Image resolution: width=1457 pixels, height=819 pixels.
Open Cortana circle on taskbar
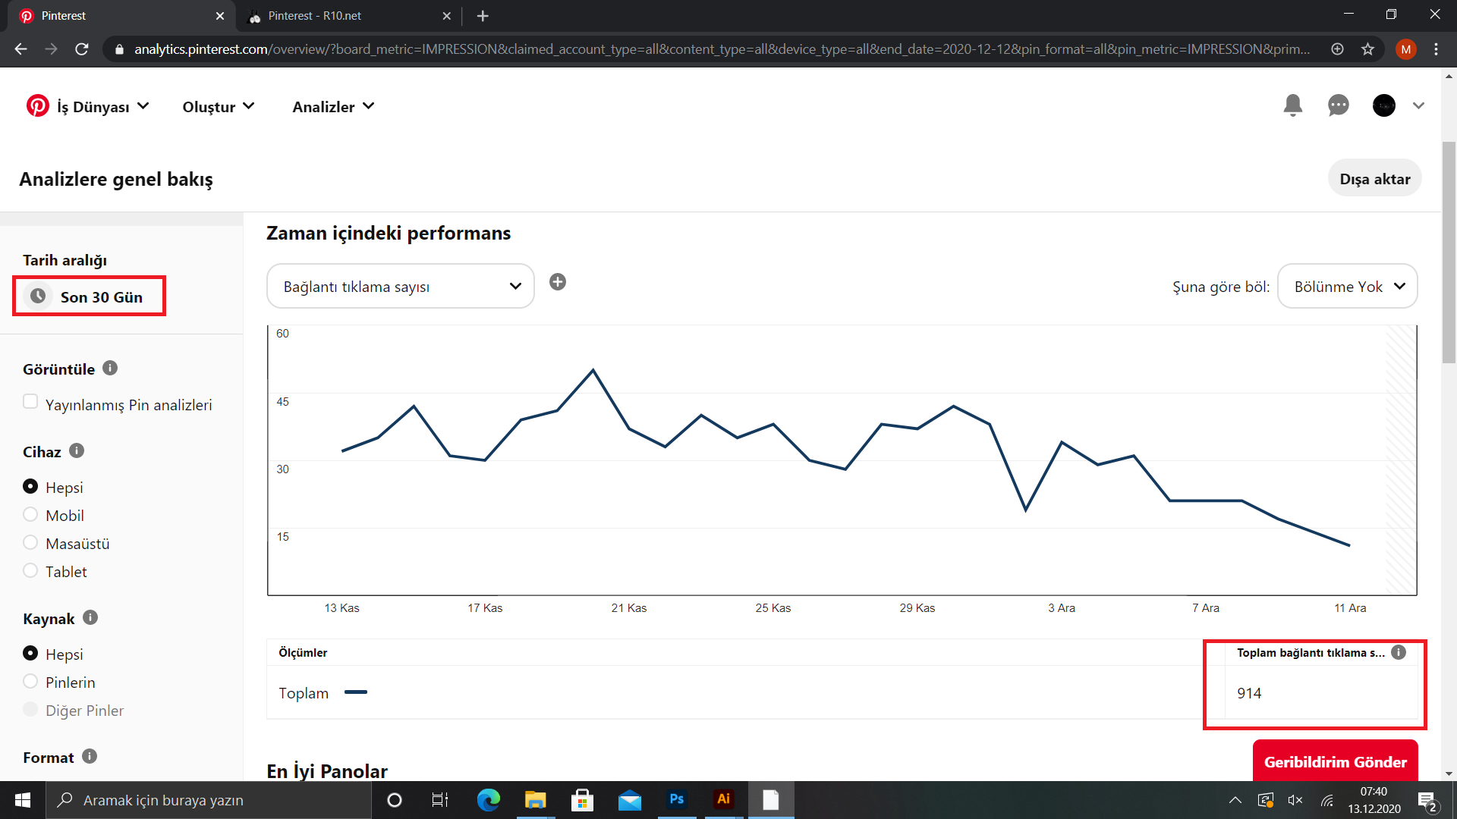point(394,800)
